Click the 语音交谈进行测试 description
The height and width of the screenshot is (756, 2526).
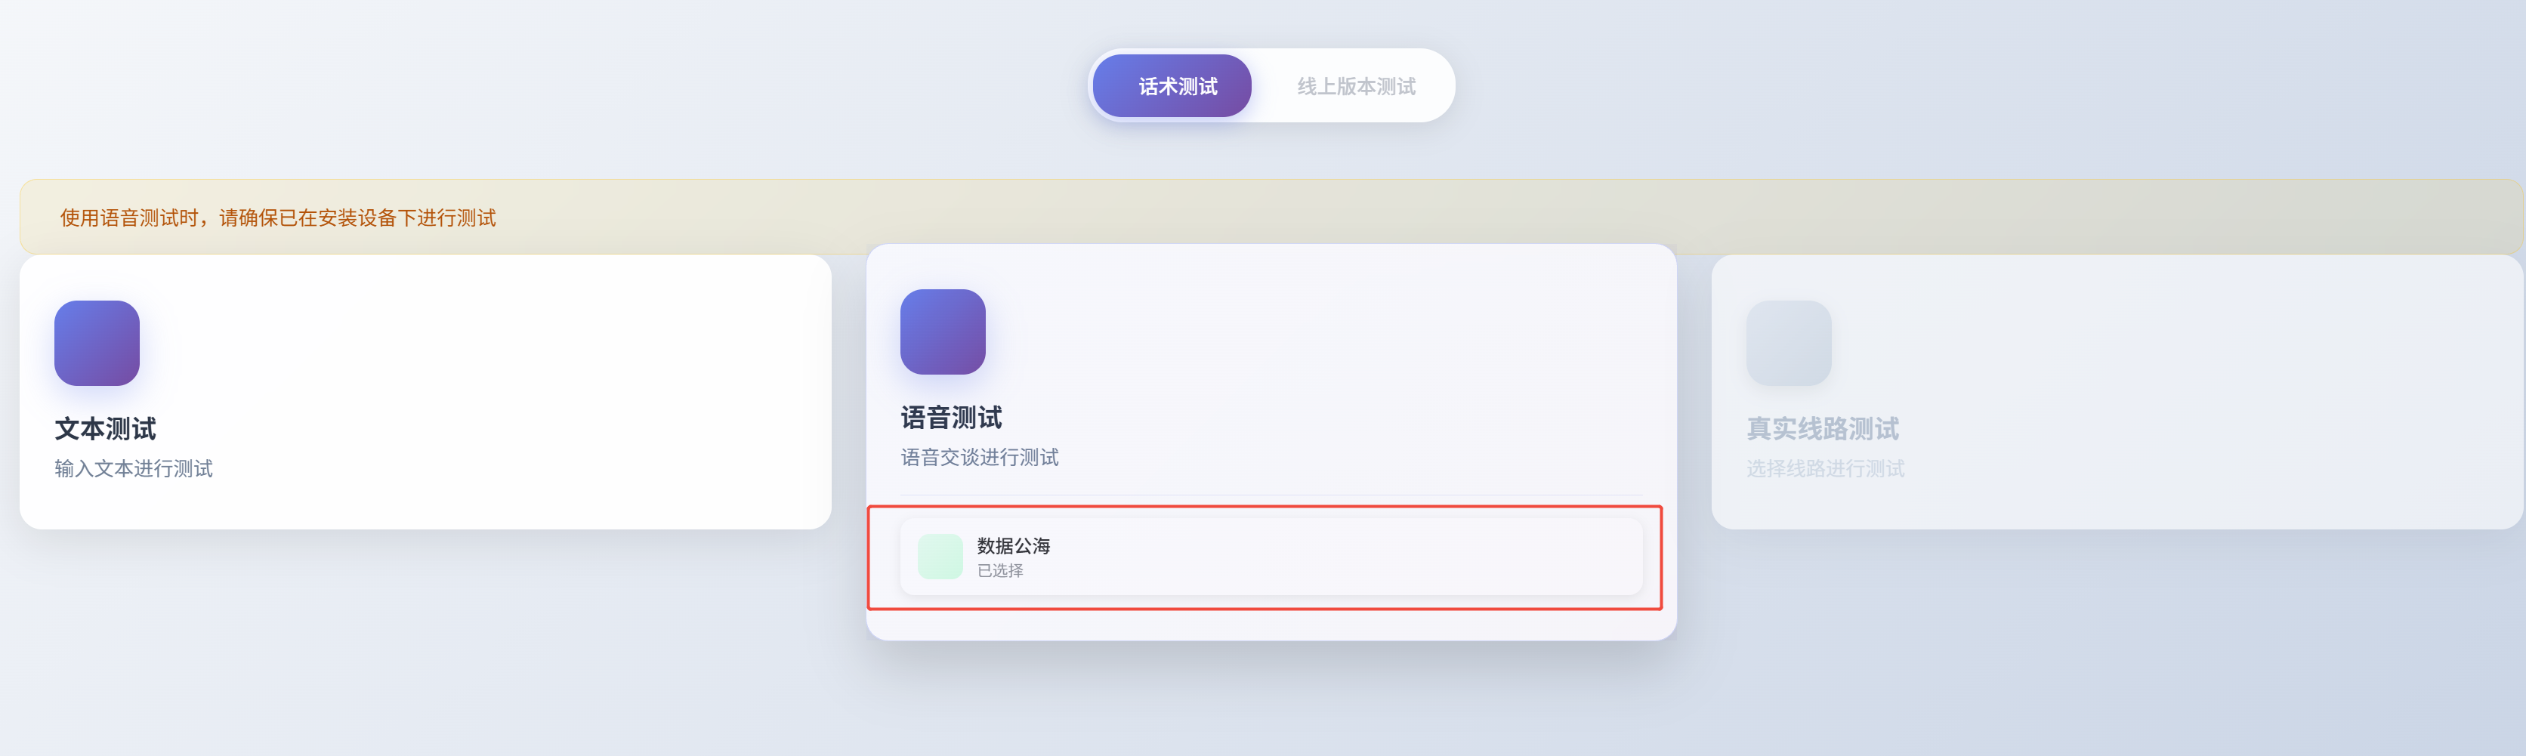[x=980, y=457]
